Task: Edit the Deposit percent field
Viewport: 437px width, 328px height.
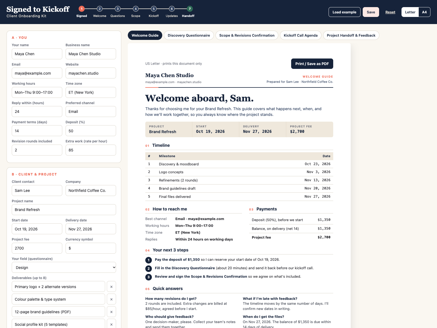Action: pos(91,131)
